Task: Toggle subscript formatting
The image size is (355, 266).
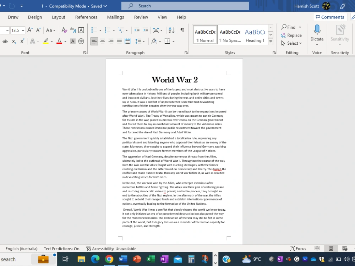Action: [x=14, y=41]
